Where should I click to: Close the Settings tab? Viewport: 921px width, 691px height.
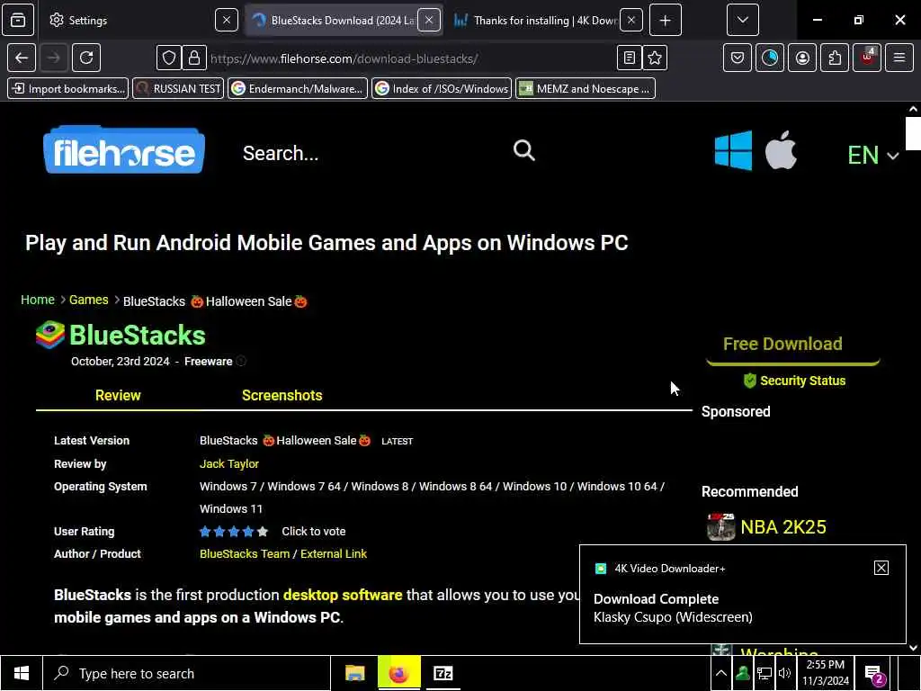[226, 20]
